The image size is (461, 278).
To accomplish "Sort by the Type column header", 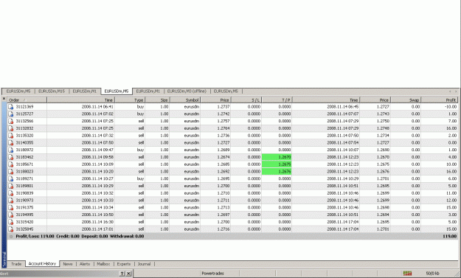I will [130, 100].
